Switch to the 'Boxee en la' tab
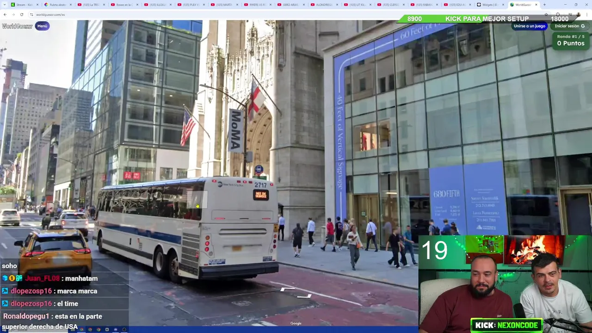 (124, 5)
